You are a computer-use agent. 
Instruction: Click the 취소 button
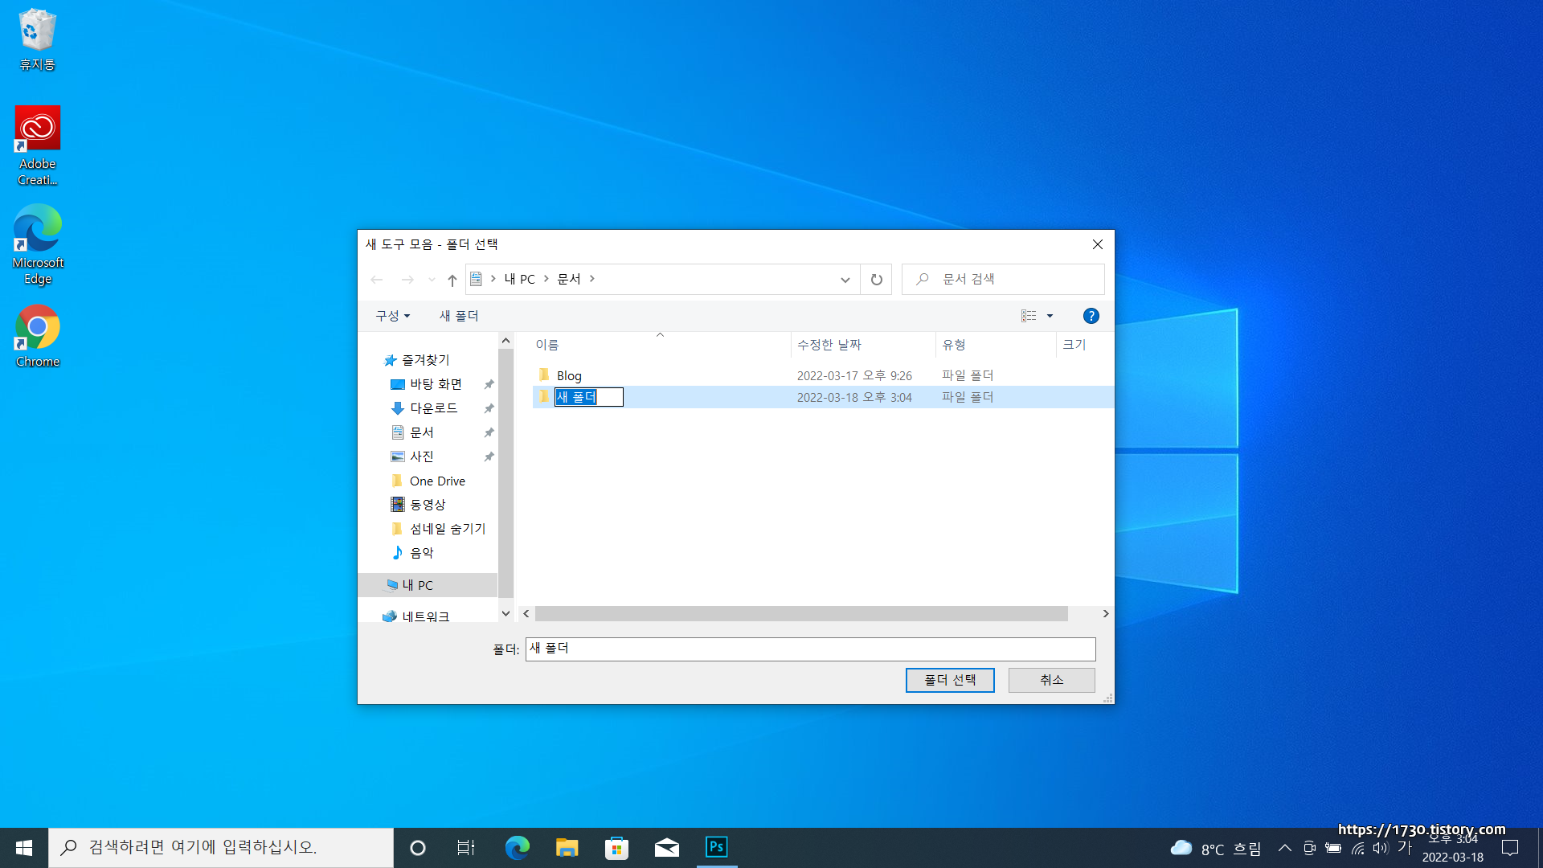pos(1051,680)
